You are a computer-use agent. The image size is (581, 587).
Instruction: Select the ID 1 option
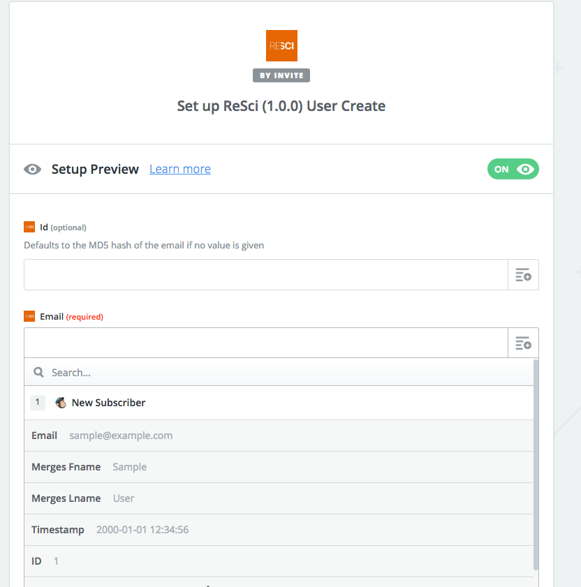279,561
